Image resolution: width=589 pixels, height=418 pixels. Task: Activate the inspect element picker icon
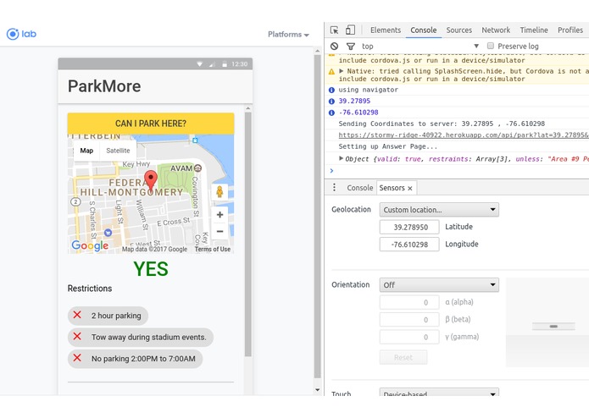(x=334, y=30)
